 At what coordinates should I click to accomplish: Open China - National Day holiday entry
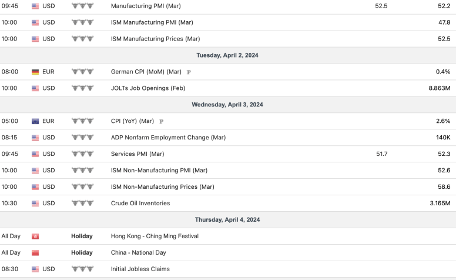tap(138, 253)
